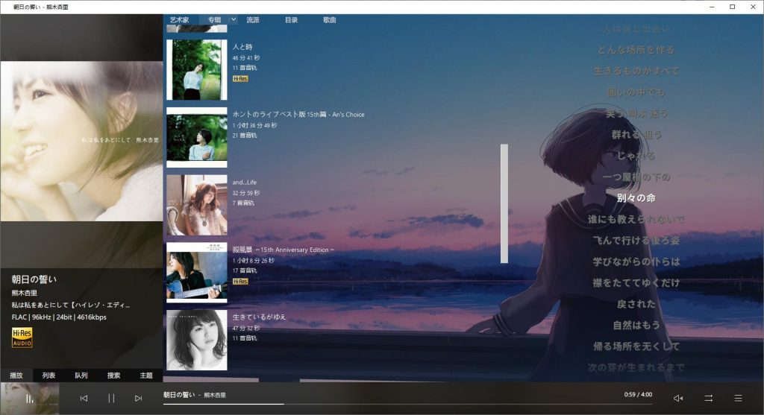The image size is (764, 415).
Task: Click the Hi-Res badge under 人と時
Action: tap(240, 79)
